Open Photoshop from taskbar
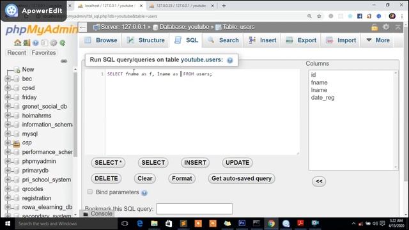The image size is (409, 230). pos(242,224)
